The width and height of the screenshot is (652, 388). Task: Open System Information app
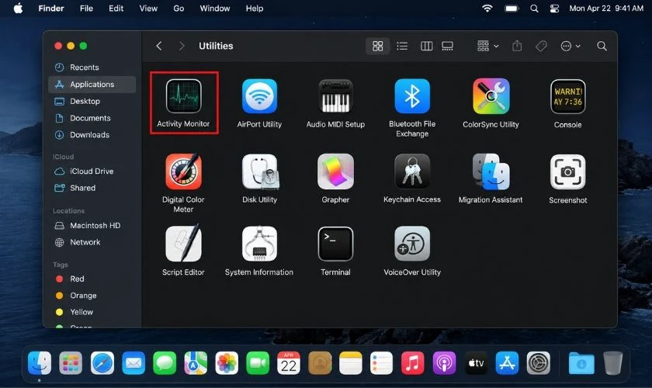point(259,244)
